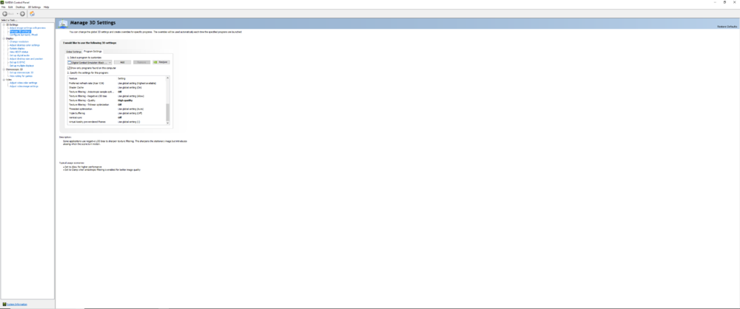The width and height of the screenshot is (740, 309).
Task: Open Adjust desktop size and position
Action: click(x=26, y=58)
